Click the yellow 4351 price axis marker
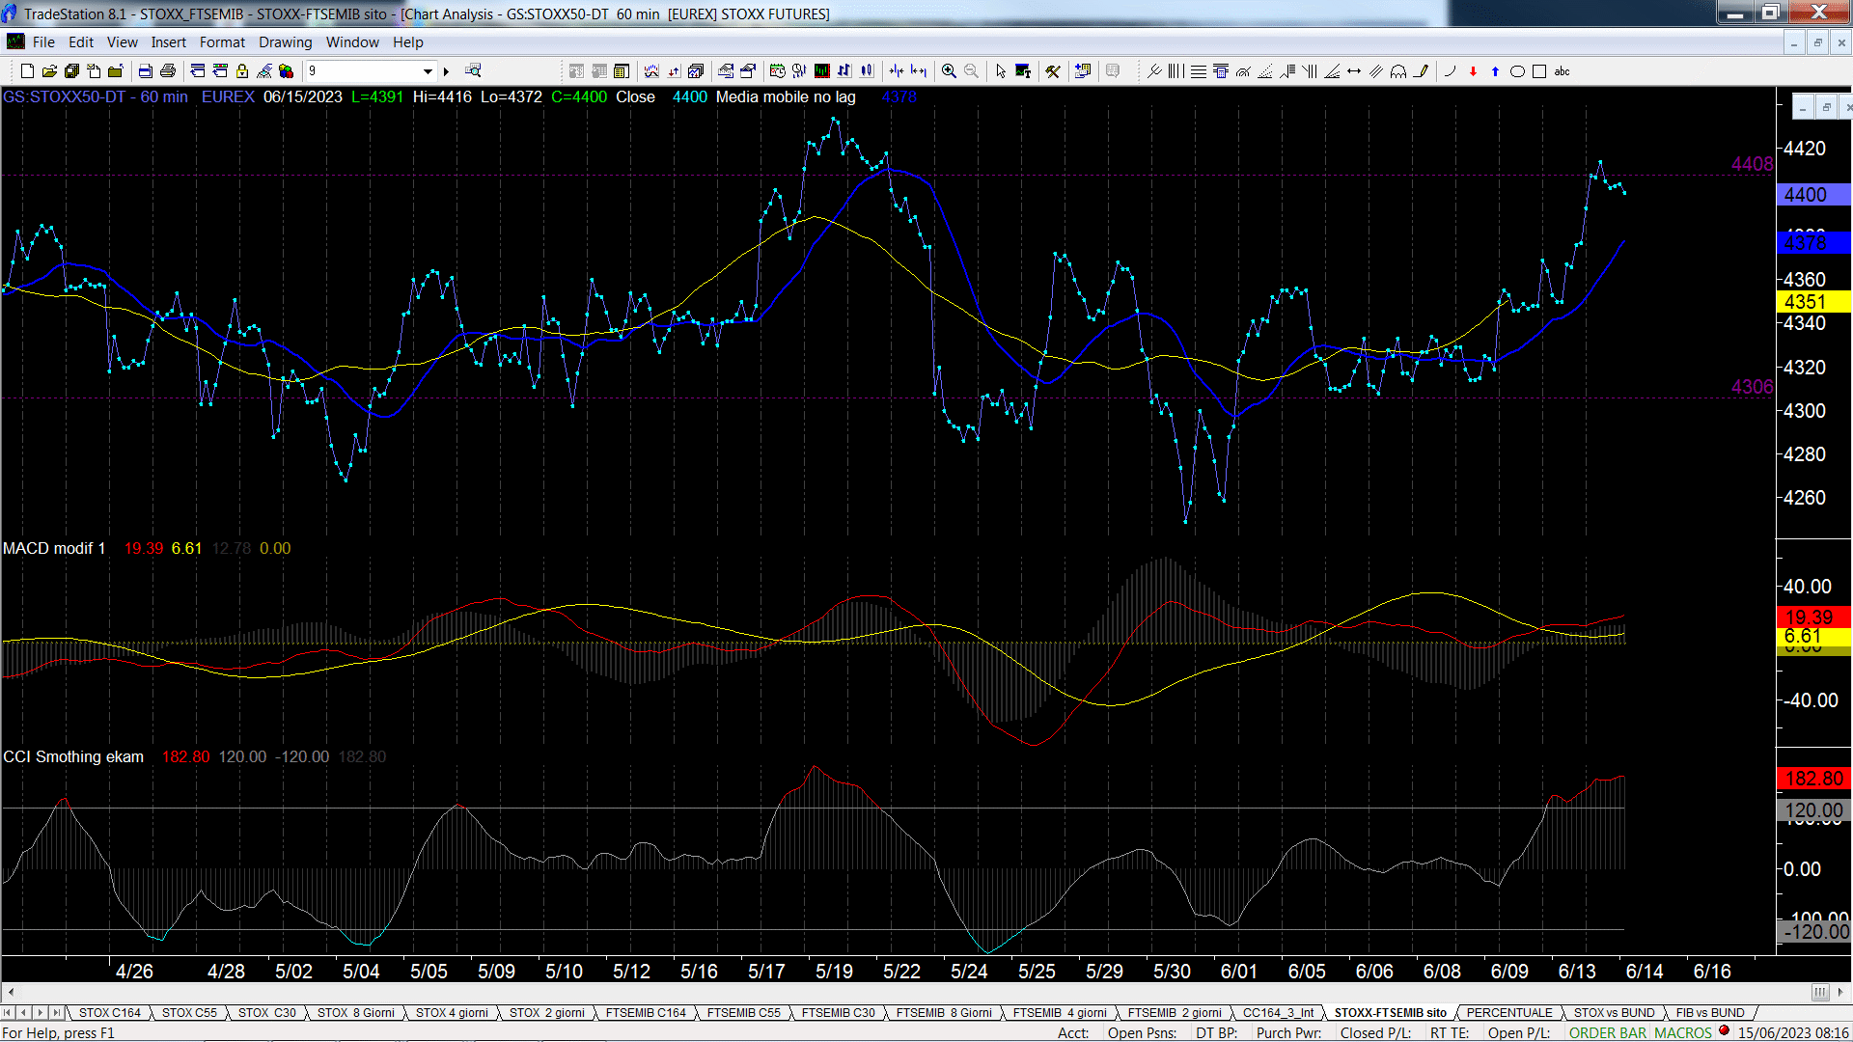 pos(1812,302)
